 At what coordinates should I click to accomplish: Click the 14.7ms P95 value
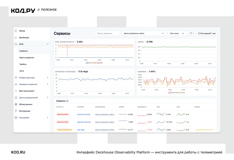click(x=169, y=122)
